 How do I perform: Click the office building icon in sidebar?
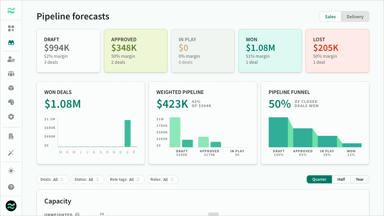click(x=11, y=136)
